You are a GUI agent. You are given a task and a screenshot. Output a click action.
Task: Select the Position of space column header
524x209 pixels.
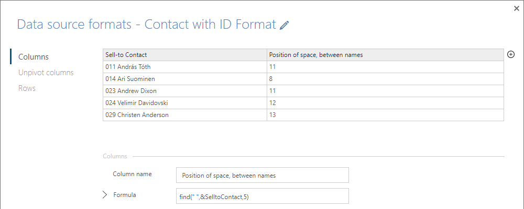tap(385, 55)
